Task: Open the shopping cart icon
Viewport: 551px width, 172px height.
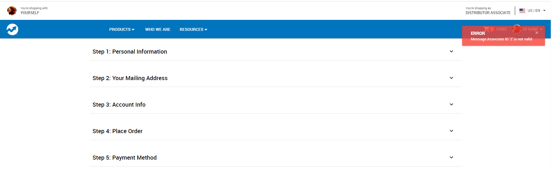Action: [487, 29]
